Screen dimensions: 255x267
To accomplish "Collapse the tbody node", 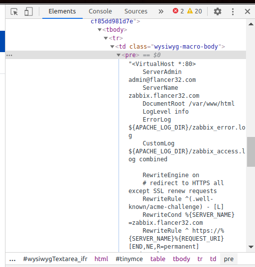I will tap(100, 30).
